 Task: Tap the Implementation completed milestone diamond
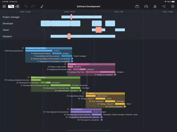coord(80,91)
